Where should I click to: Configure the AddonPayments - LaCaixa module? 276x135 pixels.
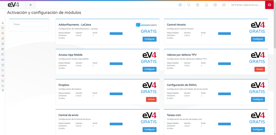pyautogui.click(x=149, y=39)
